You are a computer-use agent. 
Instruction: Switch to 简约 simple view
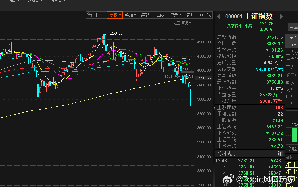(191, 15)
